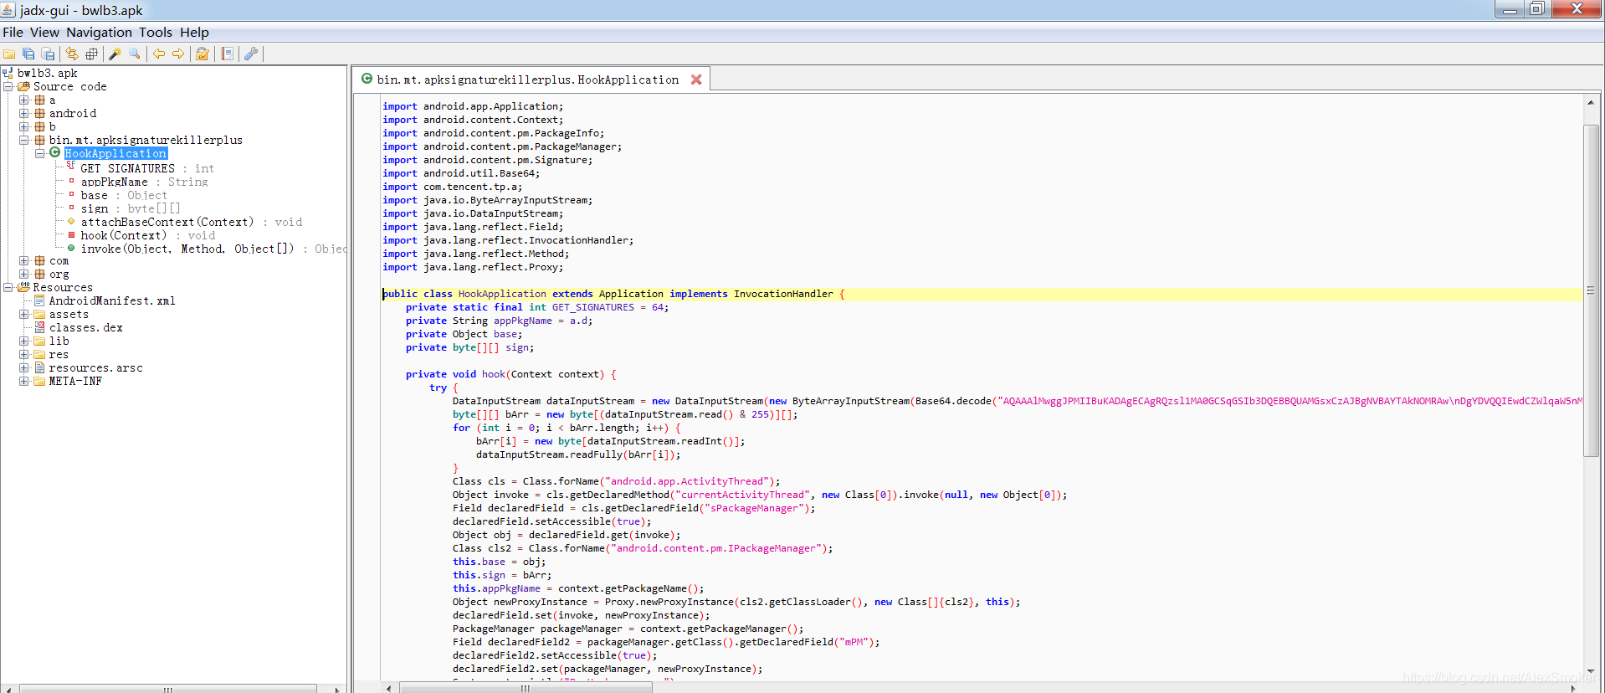Click the back arrow navigation icon
The image size is (1605, 693).
[x=159, y=54]
